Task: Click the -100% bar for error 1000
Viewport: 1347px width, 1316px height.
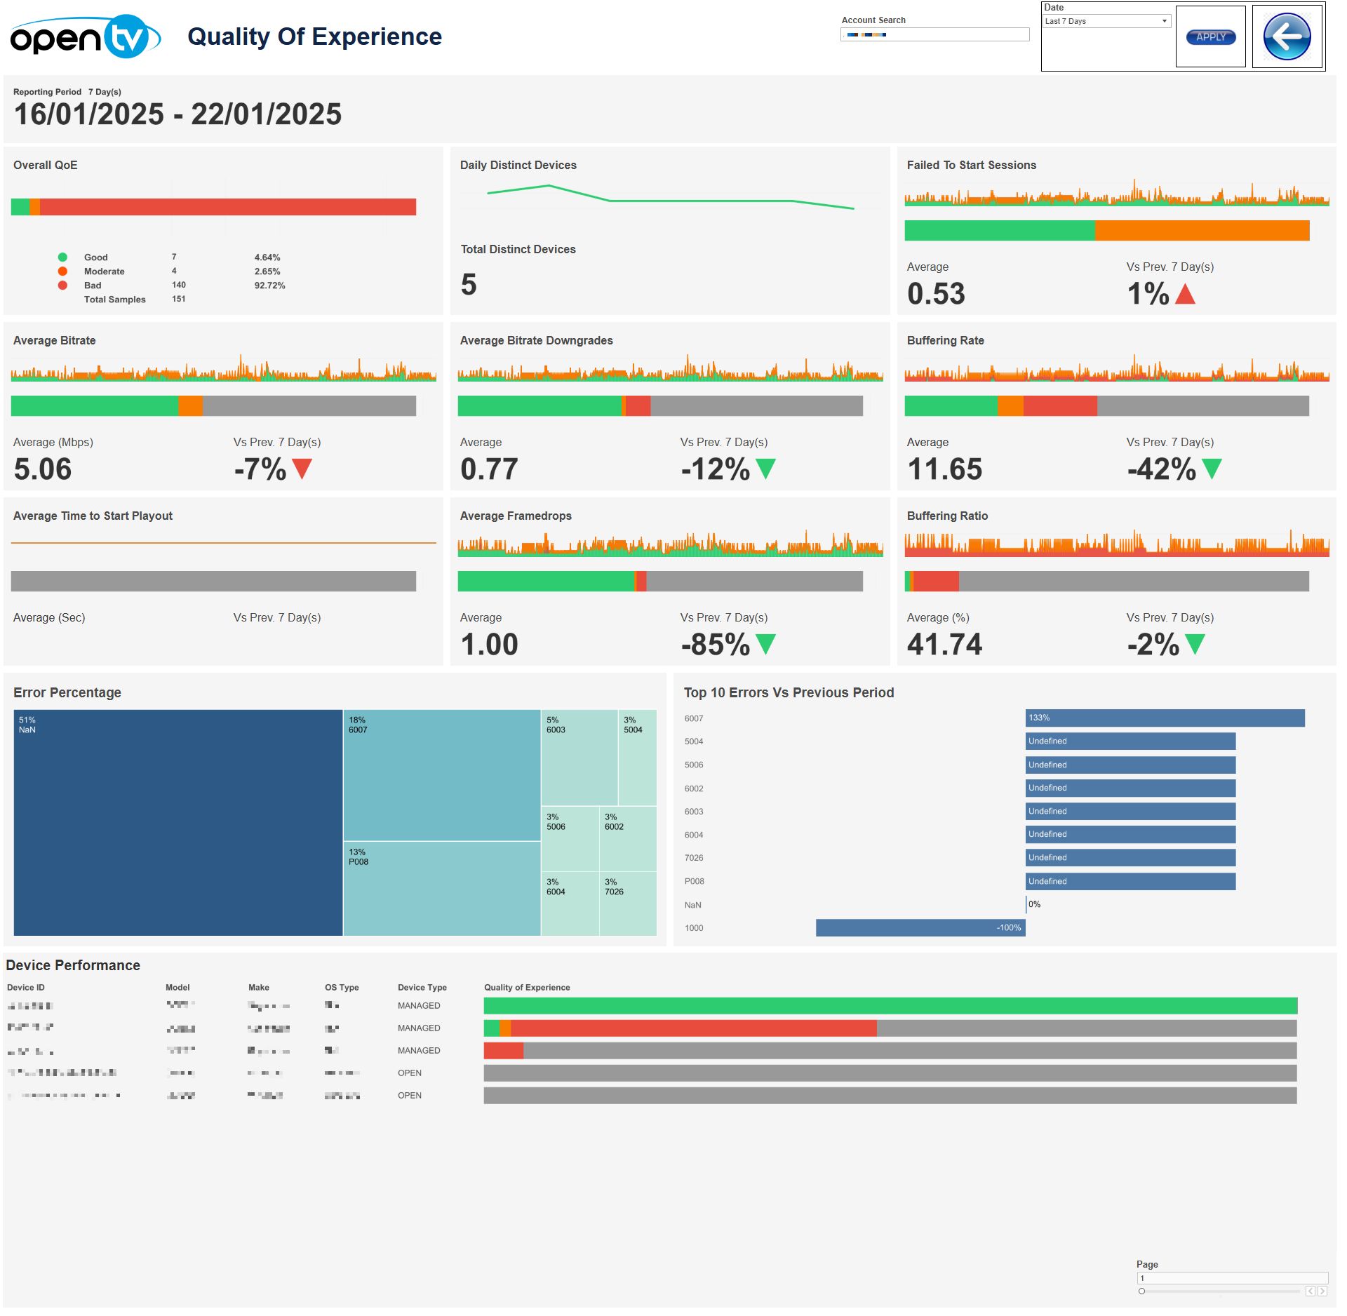Action: pos(920,927)
